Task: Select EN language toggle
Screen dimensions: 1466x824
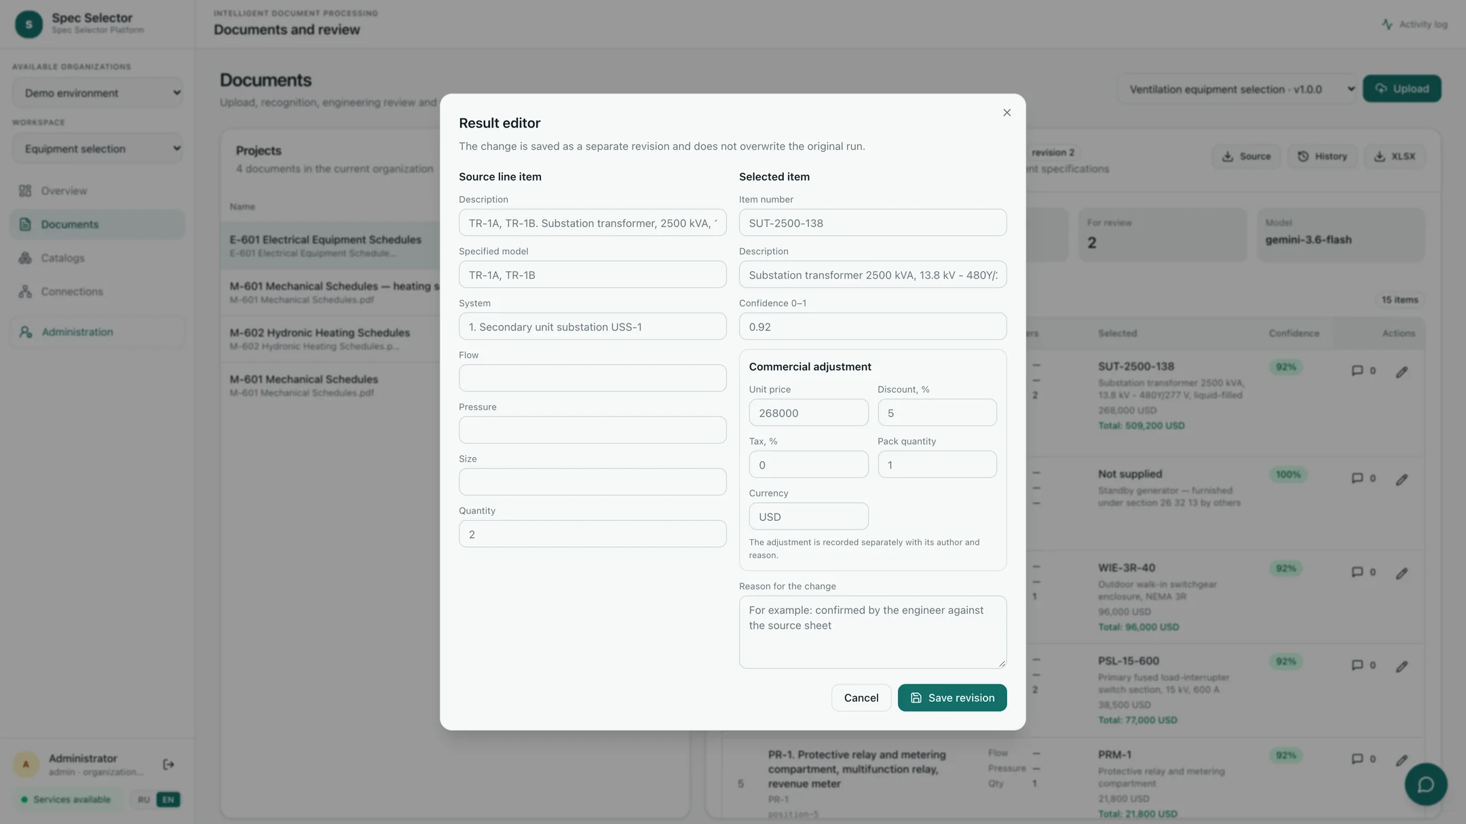Action: pyautogui.click(x=168, y=800)
